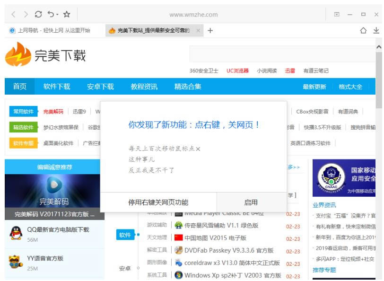Screen dimensions: 384x281
Task: Click the page scrollbar up arrow
Action: pyautogui.click(x=379, y=47)
